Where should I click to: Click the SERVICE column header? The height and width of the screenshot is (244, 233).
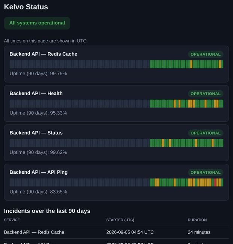pos(12,220)
